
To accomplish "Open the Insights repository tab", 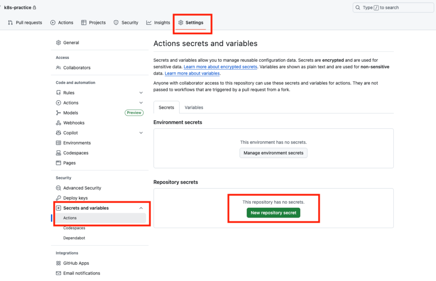I will click(x=158, y=23).
